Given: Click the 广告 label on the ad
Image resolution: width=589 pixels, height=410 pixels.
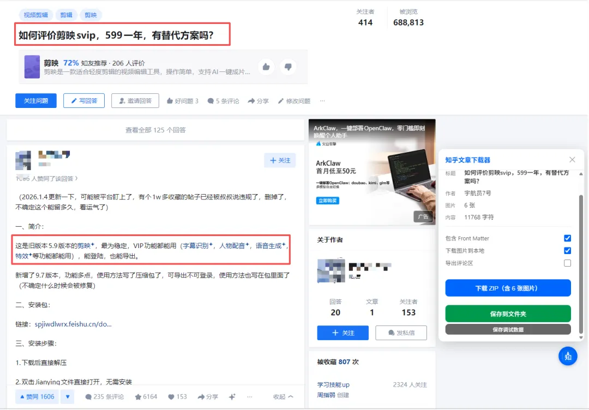Looking at the screenshot, I should 423,216.
